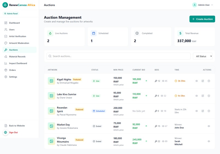
Task: Open the All Status filter dropdown
Action: [x=203, y=56]
